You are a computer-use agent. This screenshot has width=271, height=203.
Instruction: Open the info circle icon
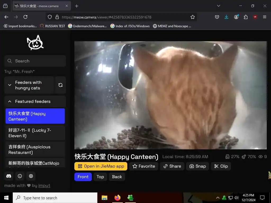point(20,176)
